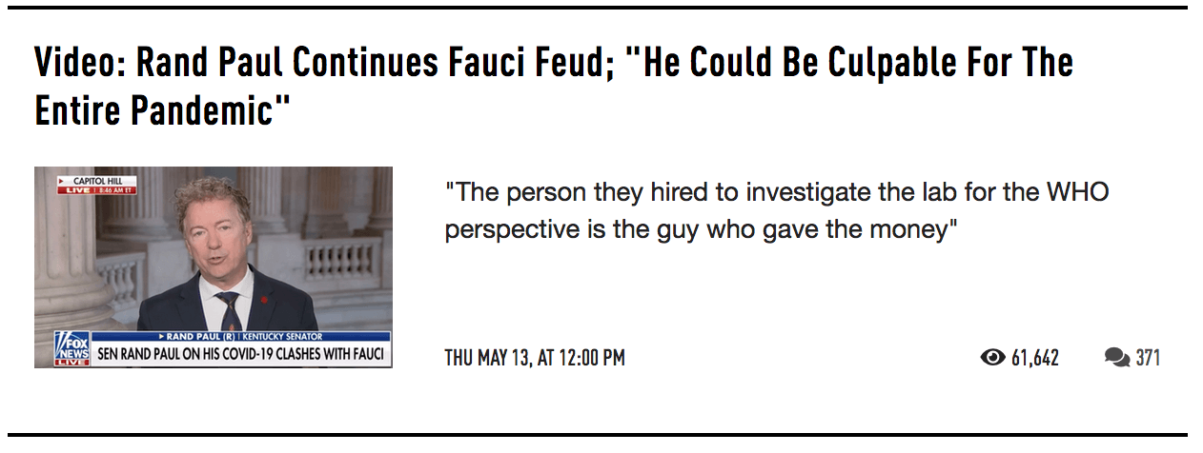Open the 371 comments count

tap(1148, 358)
